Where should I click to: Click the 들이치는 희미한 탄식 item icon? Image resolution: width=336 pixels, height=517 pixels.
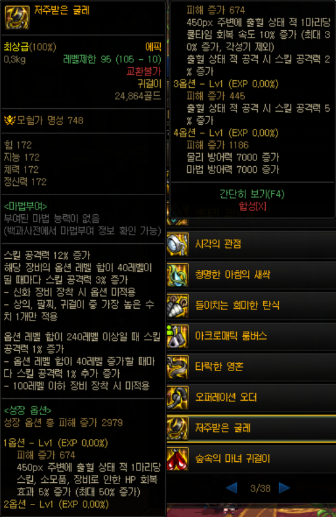(178, 305)
